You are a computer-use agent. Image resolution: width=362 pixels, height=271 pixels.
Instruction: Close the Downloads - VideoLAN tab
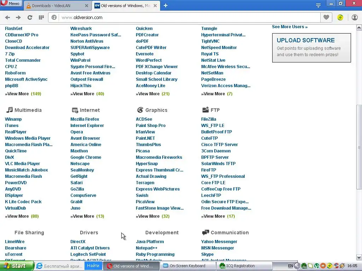click(x=87, y=6)
